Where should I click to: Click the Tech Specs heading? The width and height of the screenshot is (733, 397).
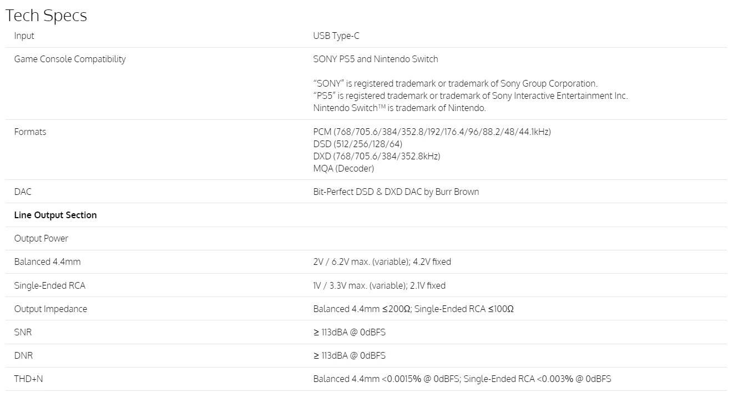click(46, 16)
